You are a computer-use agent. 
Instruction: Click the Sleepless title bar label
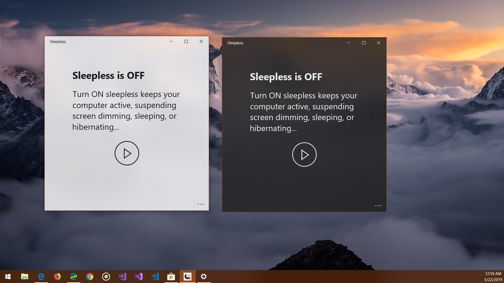click(58, 41)
